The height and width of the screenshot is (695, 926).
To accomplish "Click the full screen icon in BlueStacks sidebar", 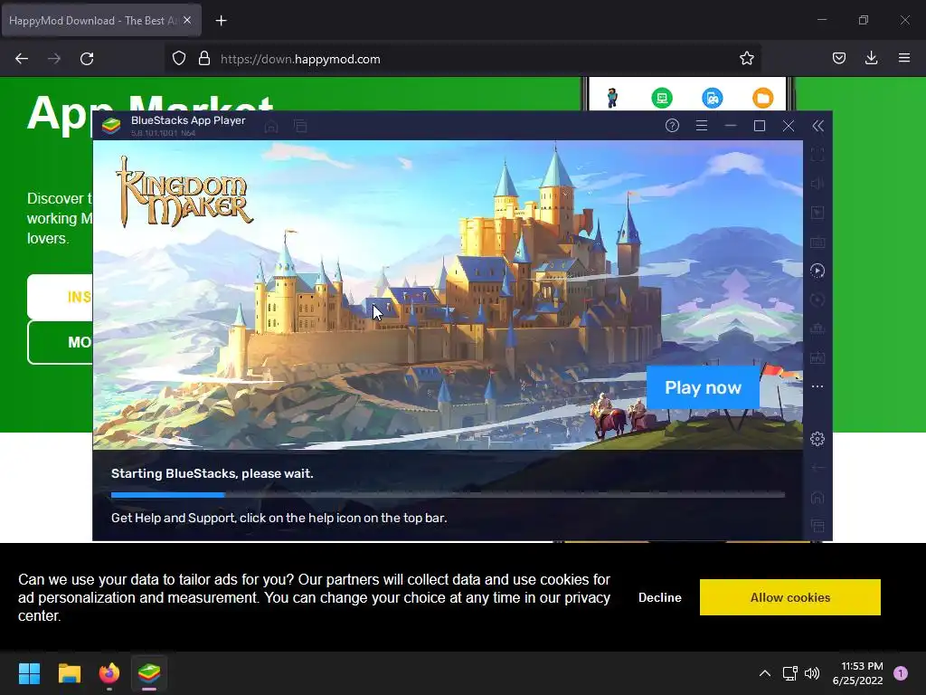I will click(817, 155).
